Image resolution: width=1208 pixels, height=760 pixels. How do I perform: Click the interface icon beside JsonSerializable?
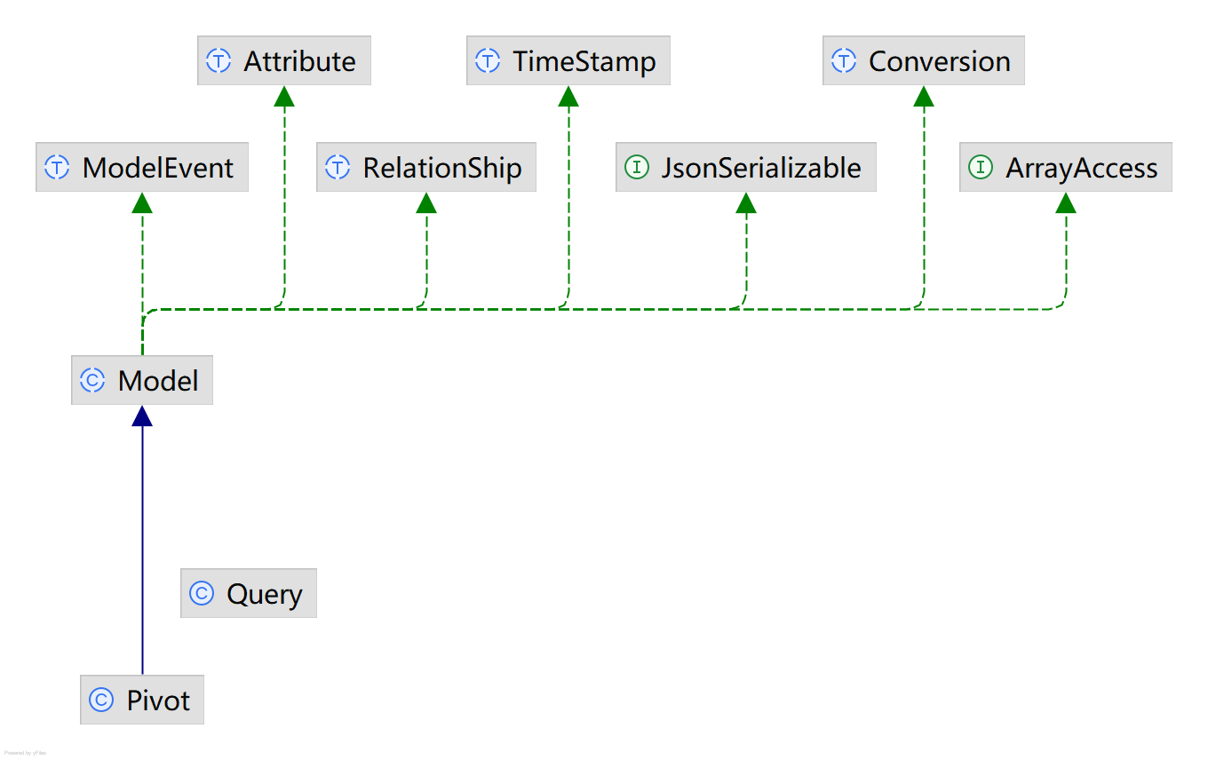pyautogui.click(x=637, y=168)
